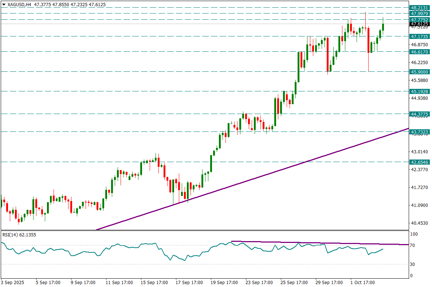Click the 43.7323 price level label

click(419, 131)
